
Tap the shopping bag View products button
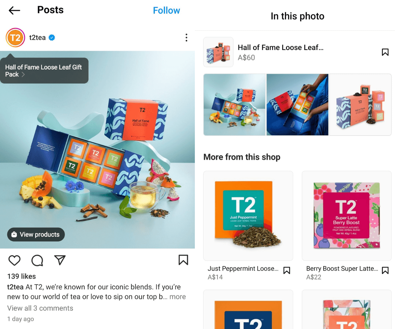pos(36,235)
